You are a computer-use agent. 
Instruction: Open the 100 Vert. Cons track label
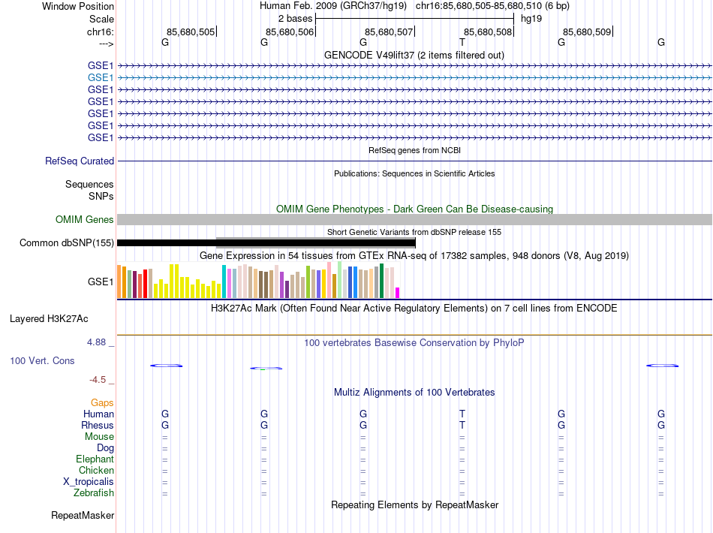(42, 360)
